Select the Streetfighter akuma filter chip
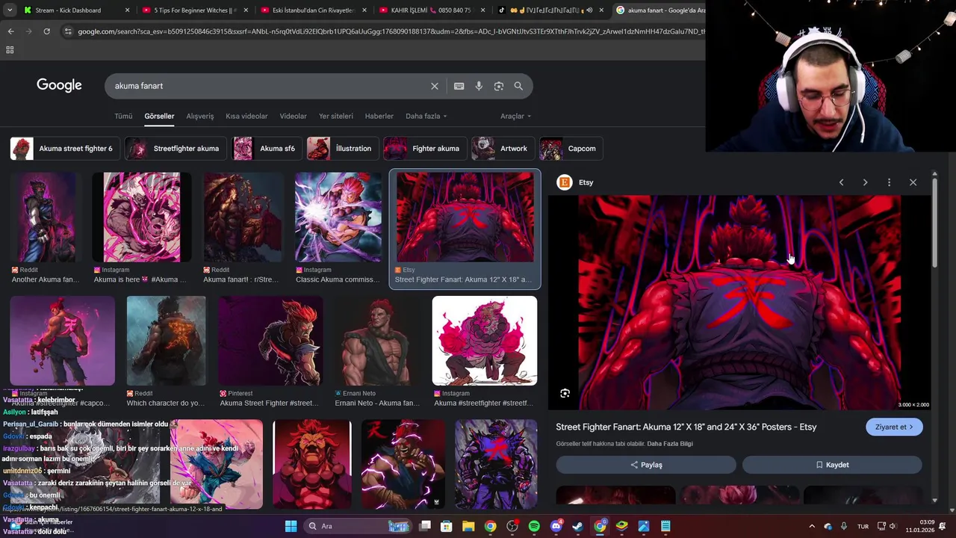956x538 pixels. click(x=176, y=149)
